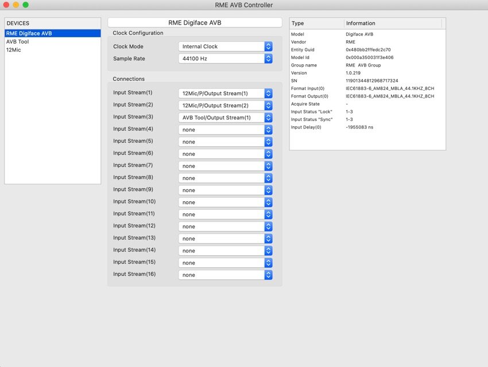Screen dimensions: 488x367
Task: Open Input Stream(4) dropdown
Action: tap(225, 130)
